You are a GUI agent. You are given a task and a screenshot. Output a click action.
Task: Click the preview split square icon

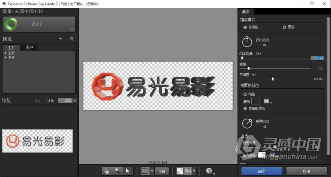tap(145, 171)
